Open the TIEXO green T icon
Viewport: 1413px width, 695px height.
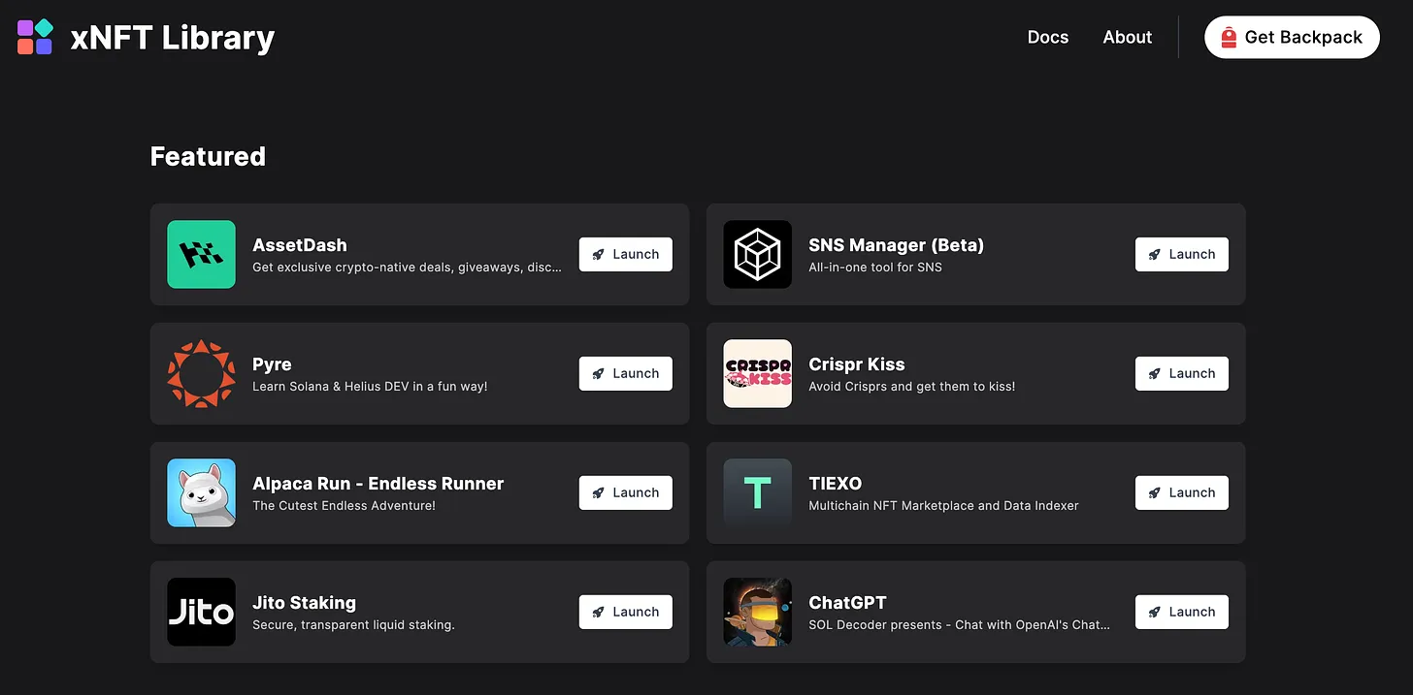click(x=757, y=492)
